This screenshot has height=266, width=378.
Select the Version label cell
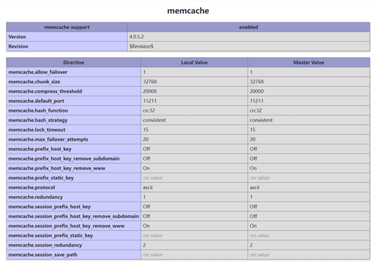point(67,37)
